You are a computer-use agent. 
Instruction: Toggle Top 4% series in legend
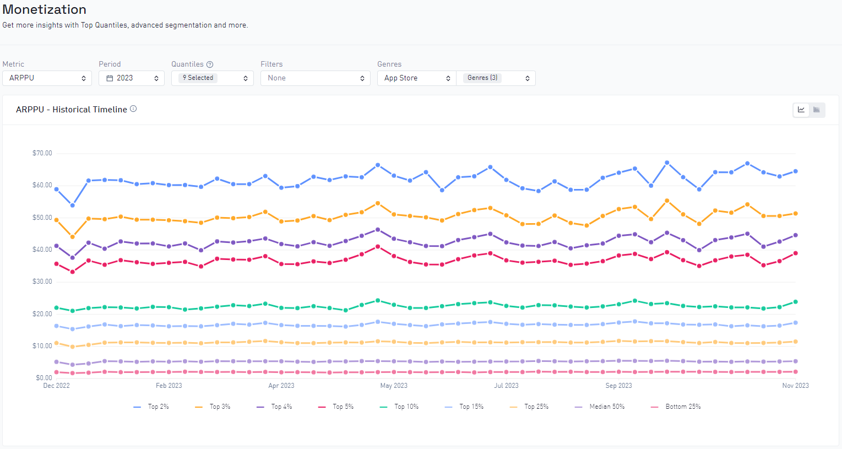coord(274,407)
